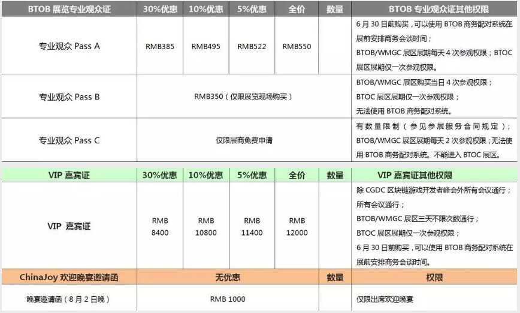Click the BTOB 展览专业观众证 header cell
This screenshot has height=313, width=520.
[69, 9]
